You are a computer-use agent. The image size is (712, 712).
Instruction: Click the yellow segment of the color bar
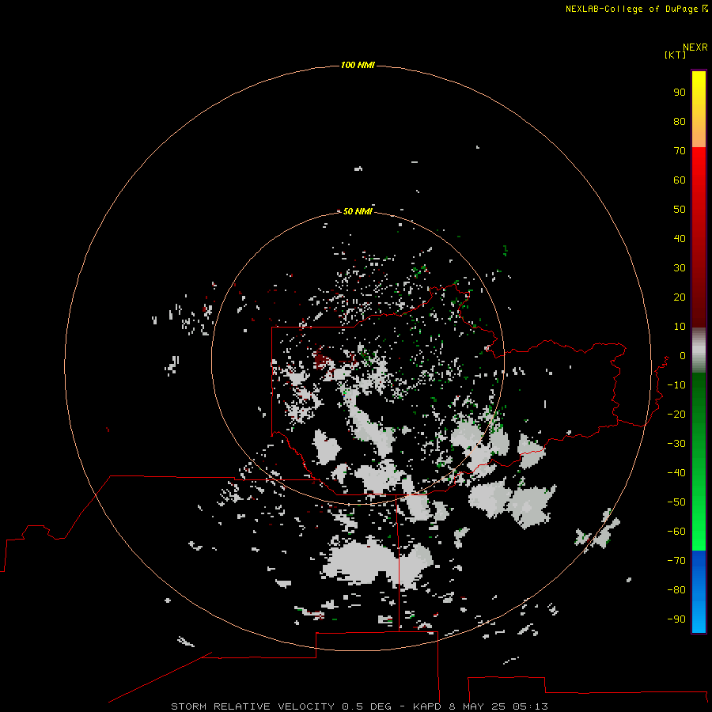699,109
